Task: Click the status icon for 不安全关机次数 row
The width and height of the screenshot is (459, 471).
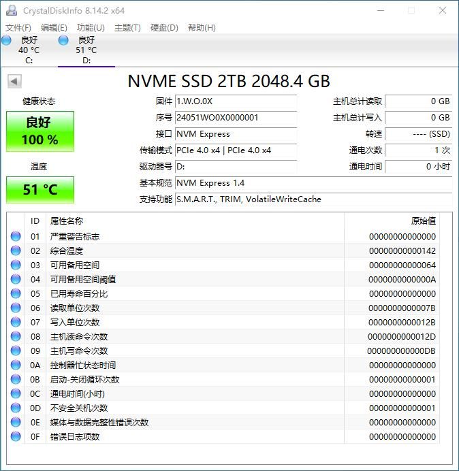Action: coord(16,408)
